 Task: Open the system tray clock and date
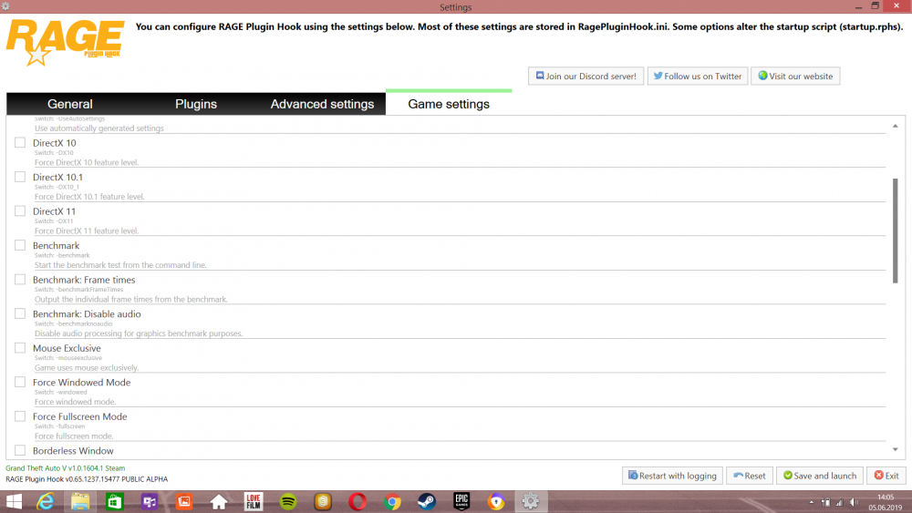coord(886,502)
